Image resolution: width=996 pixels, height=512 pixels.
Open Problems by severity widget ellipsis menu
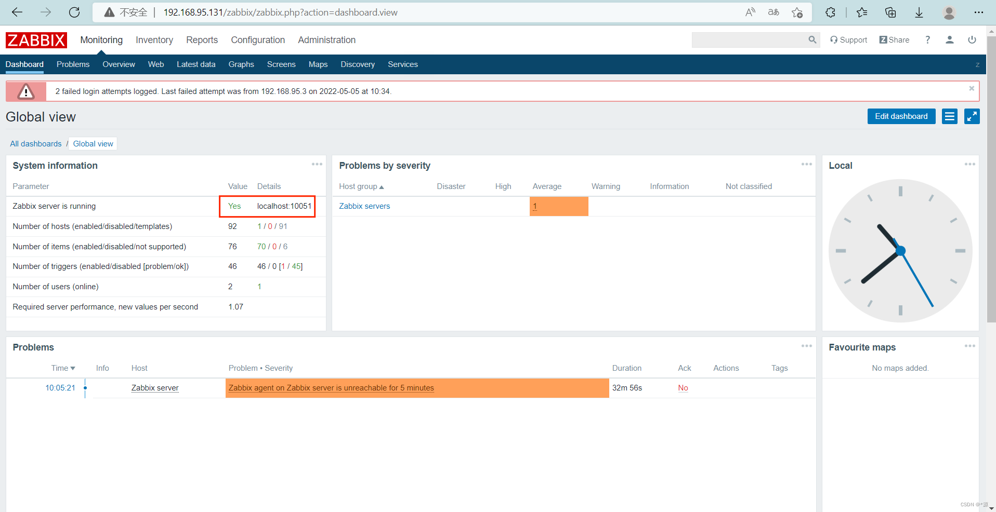tap(807, 164)
